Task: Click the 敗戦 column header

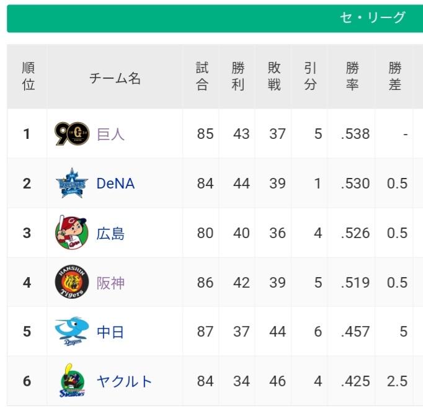Action: pyautogui.click(x=274, y=76)
